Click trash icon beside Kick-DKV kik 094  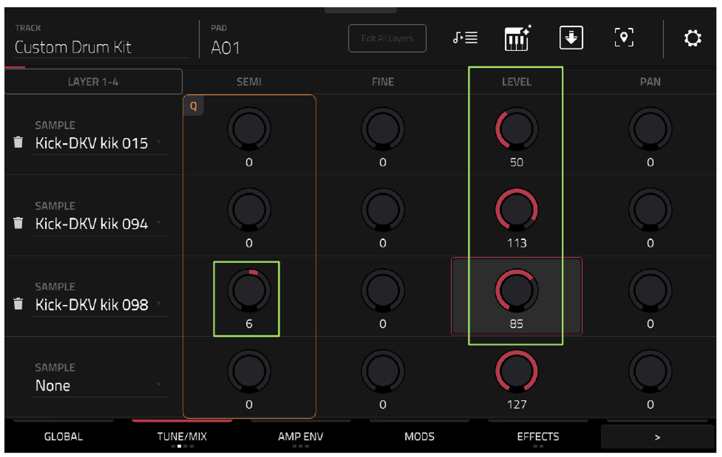[18, 223]
